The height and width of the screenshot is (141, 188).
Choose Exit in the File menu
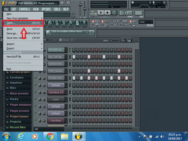[x=23, y=69]
